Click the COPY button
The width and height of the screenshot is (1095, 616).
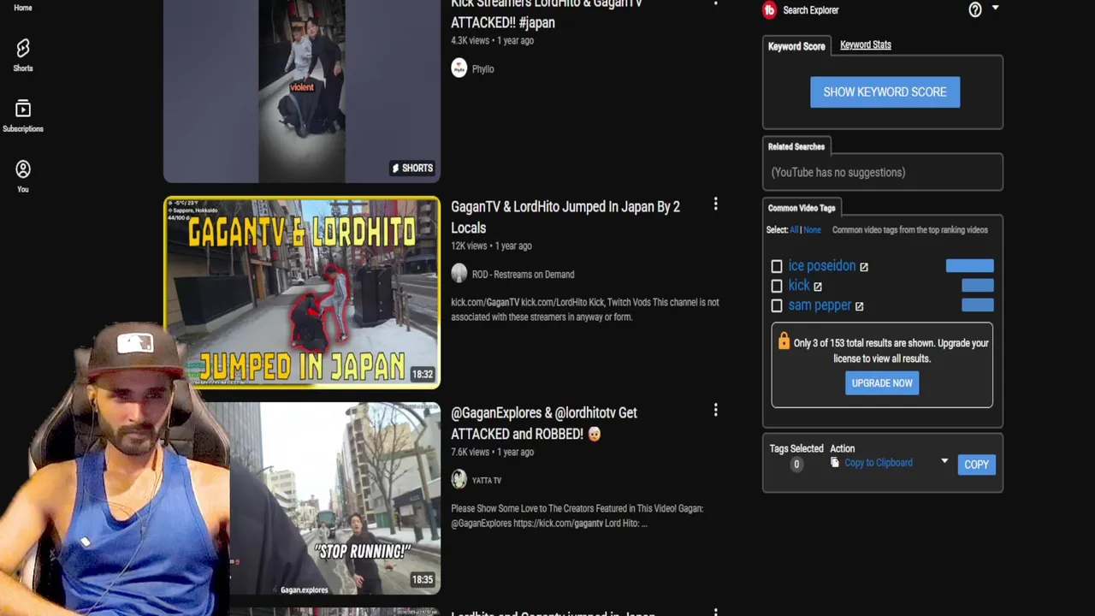(976, 465)
